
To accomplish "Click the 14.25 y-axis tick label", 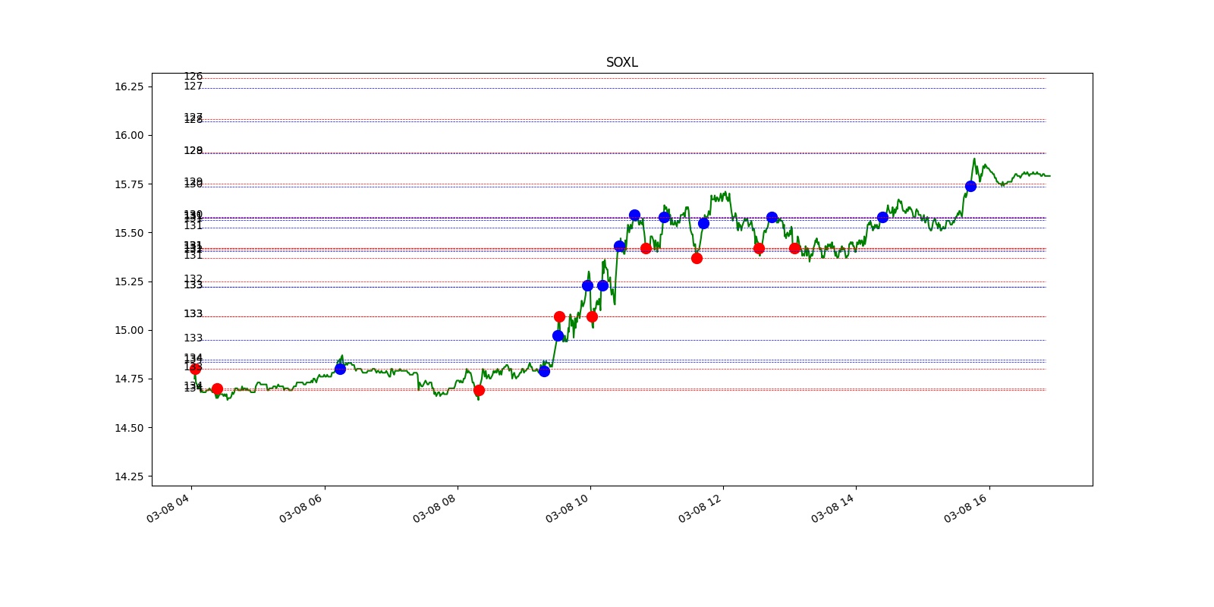I will [x=128, y=476].
